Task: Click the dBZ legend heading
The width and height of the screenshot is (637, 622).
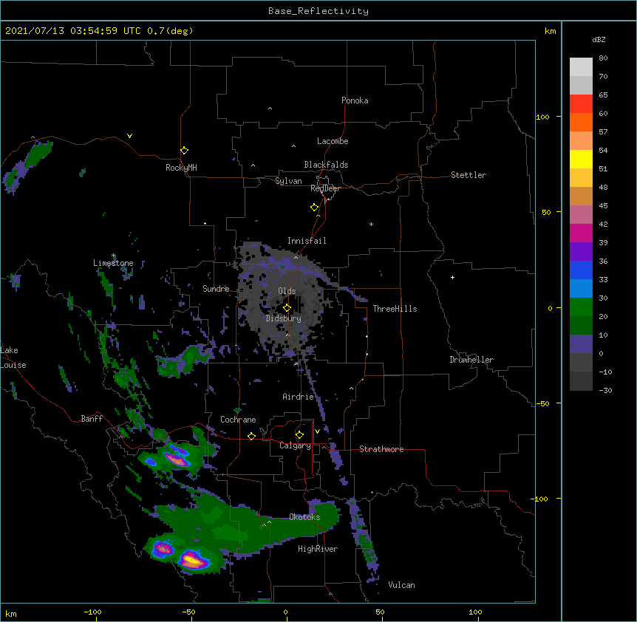Action: point(599,39)
